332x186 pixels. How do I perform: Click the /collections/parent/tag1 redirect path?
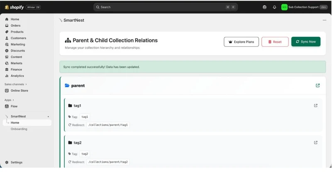point(108,125)
